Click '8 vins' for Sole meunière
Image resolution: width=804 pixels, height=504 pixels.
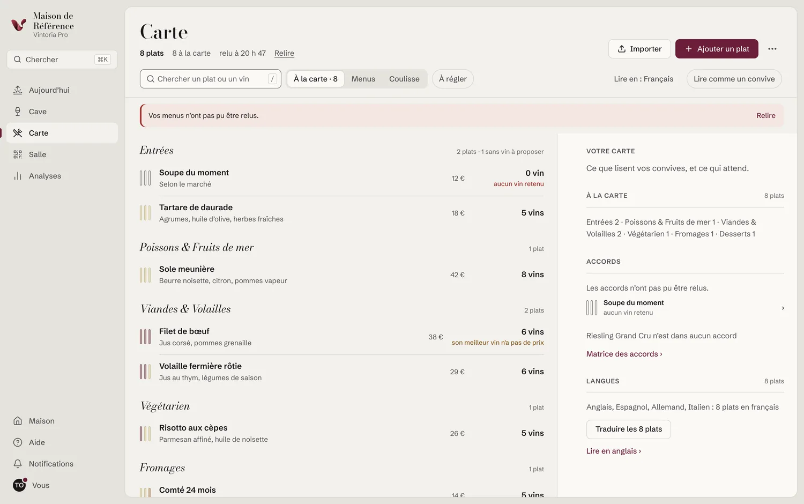coord(533,275)
